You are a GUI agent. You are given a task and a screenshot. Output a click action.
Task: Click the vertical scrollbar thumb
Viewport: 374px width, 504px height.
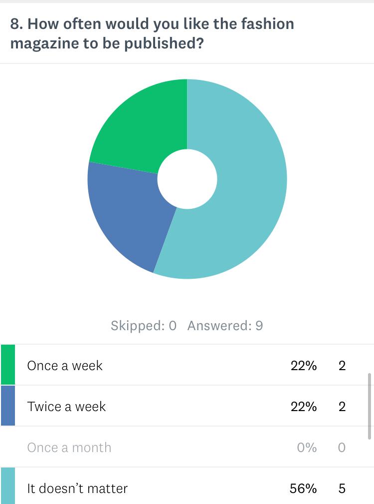pos(370,405)
